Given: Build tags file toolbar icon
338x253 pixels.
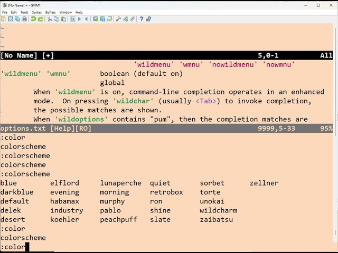Looking at the screenshot, I should (126, 19).
